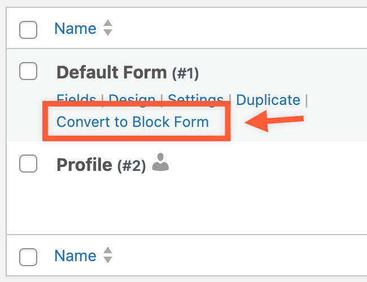Click the down sort arrow beside top Name
Screen dimensions: 367x282
point(108,33)
